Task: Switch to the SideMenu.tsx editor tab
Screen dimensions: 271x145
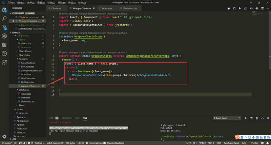Action: point(130,8)
